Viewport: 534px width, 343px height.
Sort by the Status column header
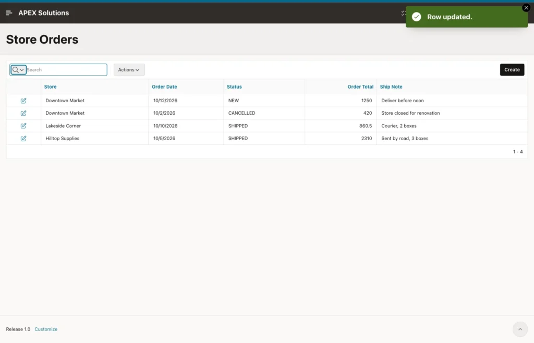coord(234,87)
